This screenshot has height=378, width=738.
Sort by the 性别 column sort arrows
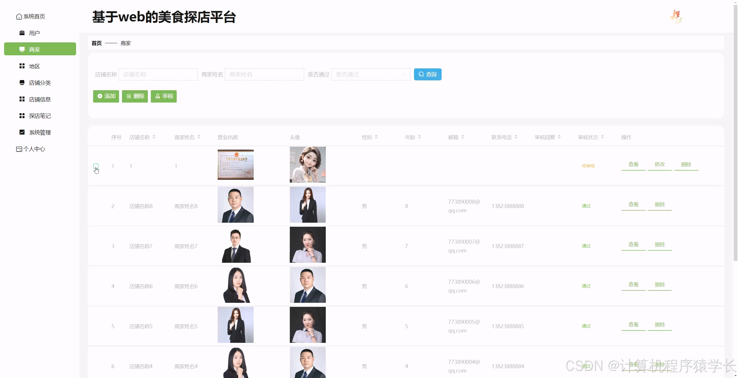(x=376, y=137)
